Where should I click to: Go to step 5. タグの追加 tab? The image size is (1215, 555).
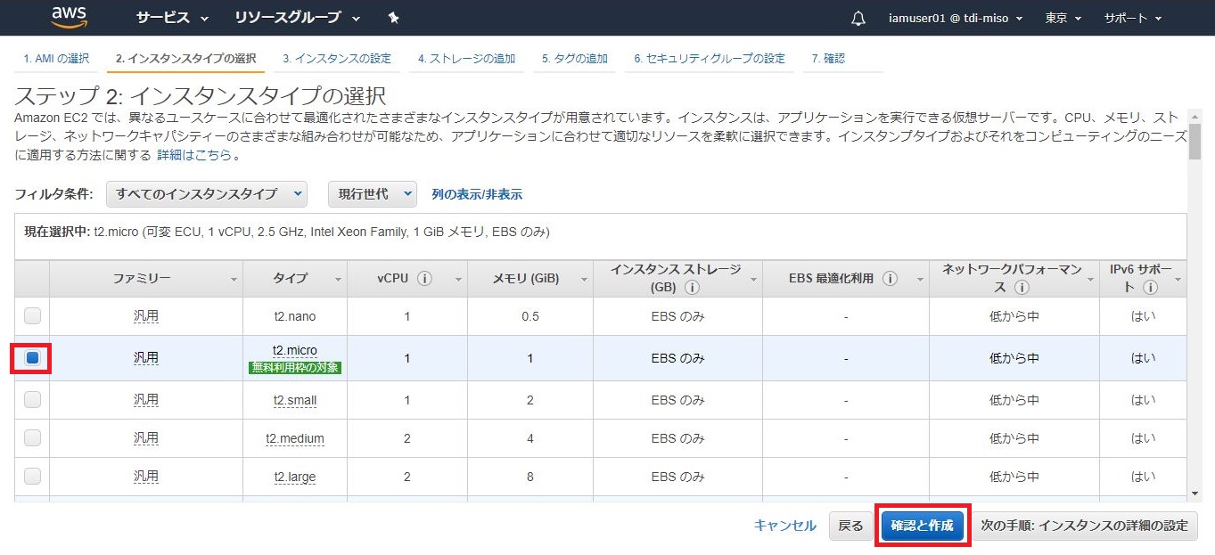point(575,59)
